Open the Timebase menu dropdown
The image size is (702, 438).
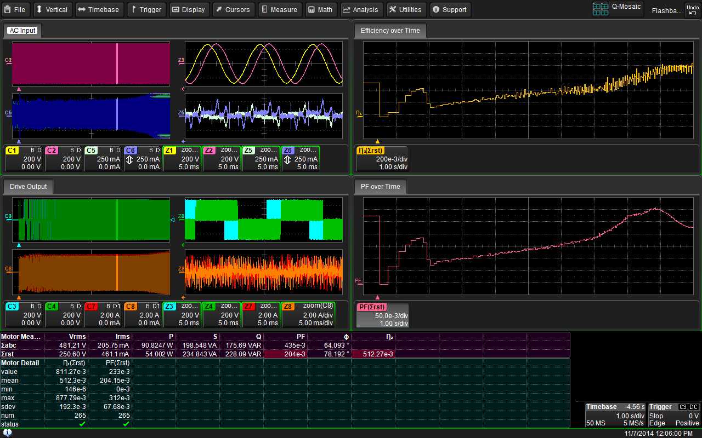tap(99, 9)
